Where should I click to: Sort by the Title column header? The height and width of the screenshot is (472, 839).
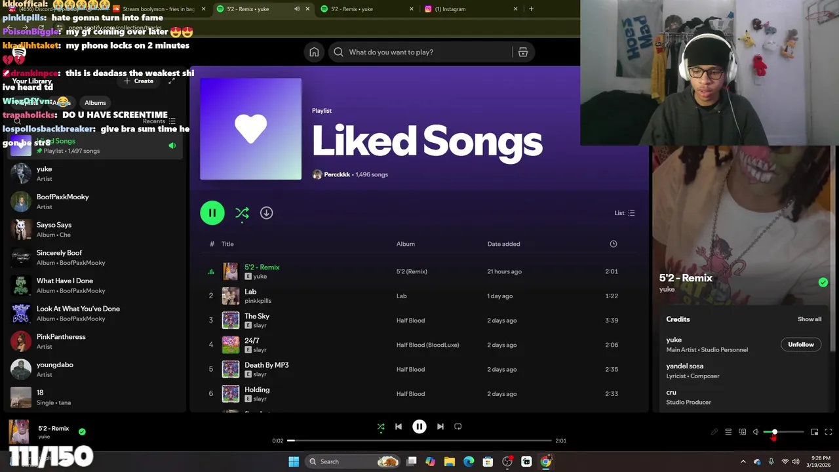(227, 244)
